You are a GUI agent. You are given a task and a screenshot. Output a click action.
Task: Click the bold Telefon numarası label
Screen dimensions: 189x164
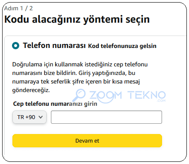point(54,45)
